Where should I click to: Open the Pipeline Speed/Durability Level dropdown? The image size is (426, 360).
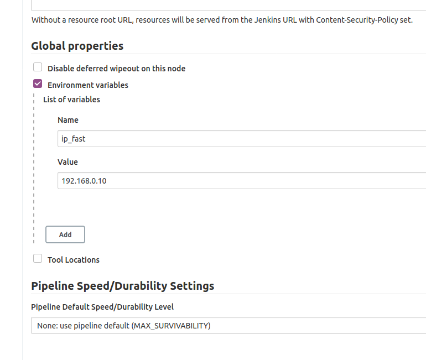[228, 326]
